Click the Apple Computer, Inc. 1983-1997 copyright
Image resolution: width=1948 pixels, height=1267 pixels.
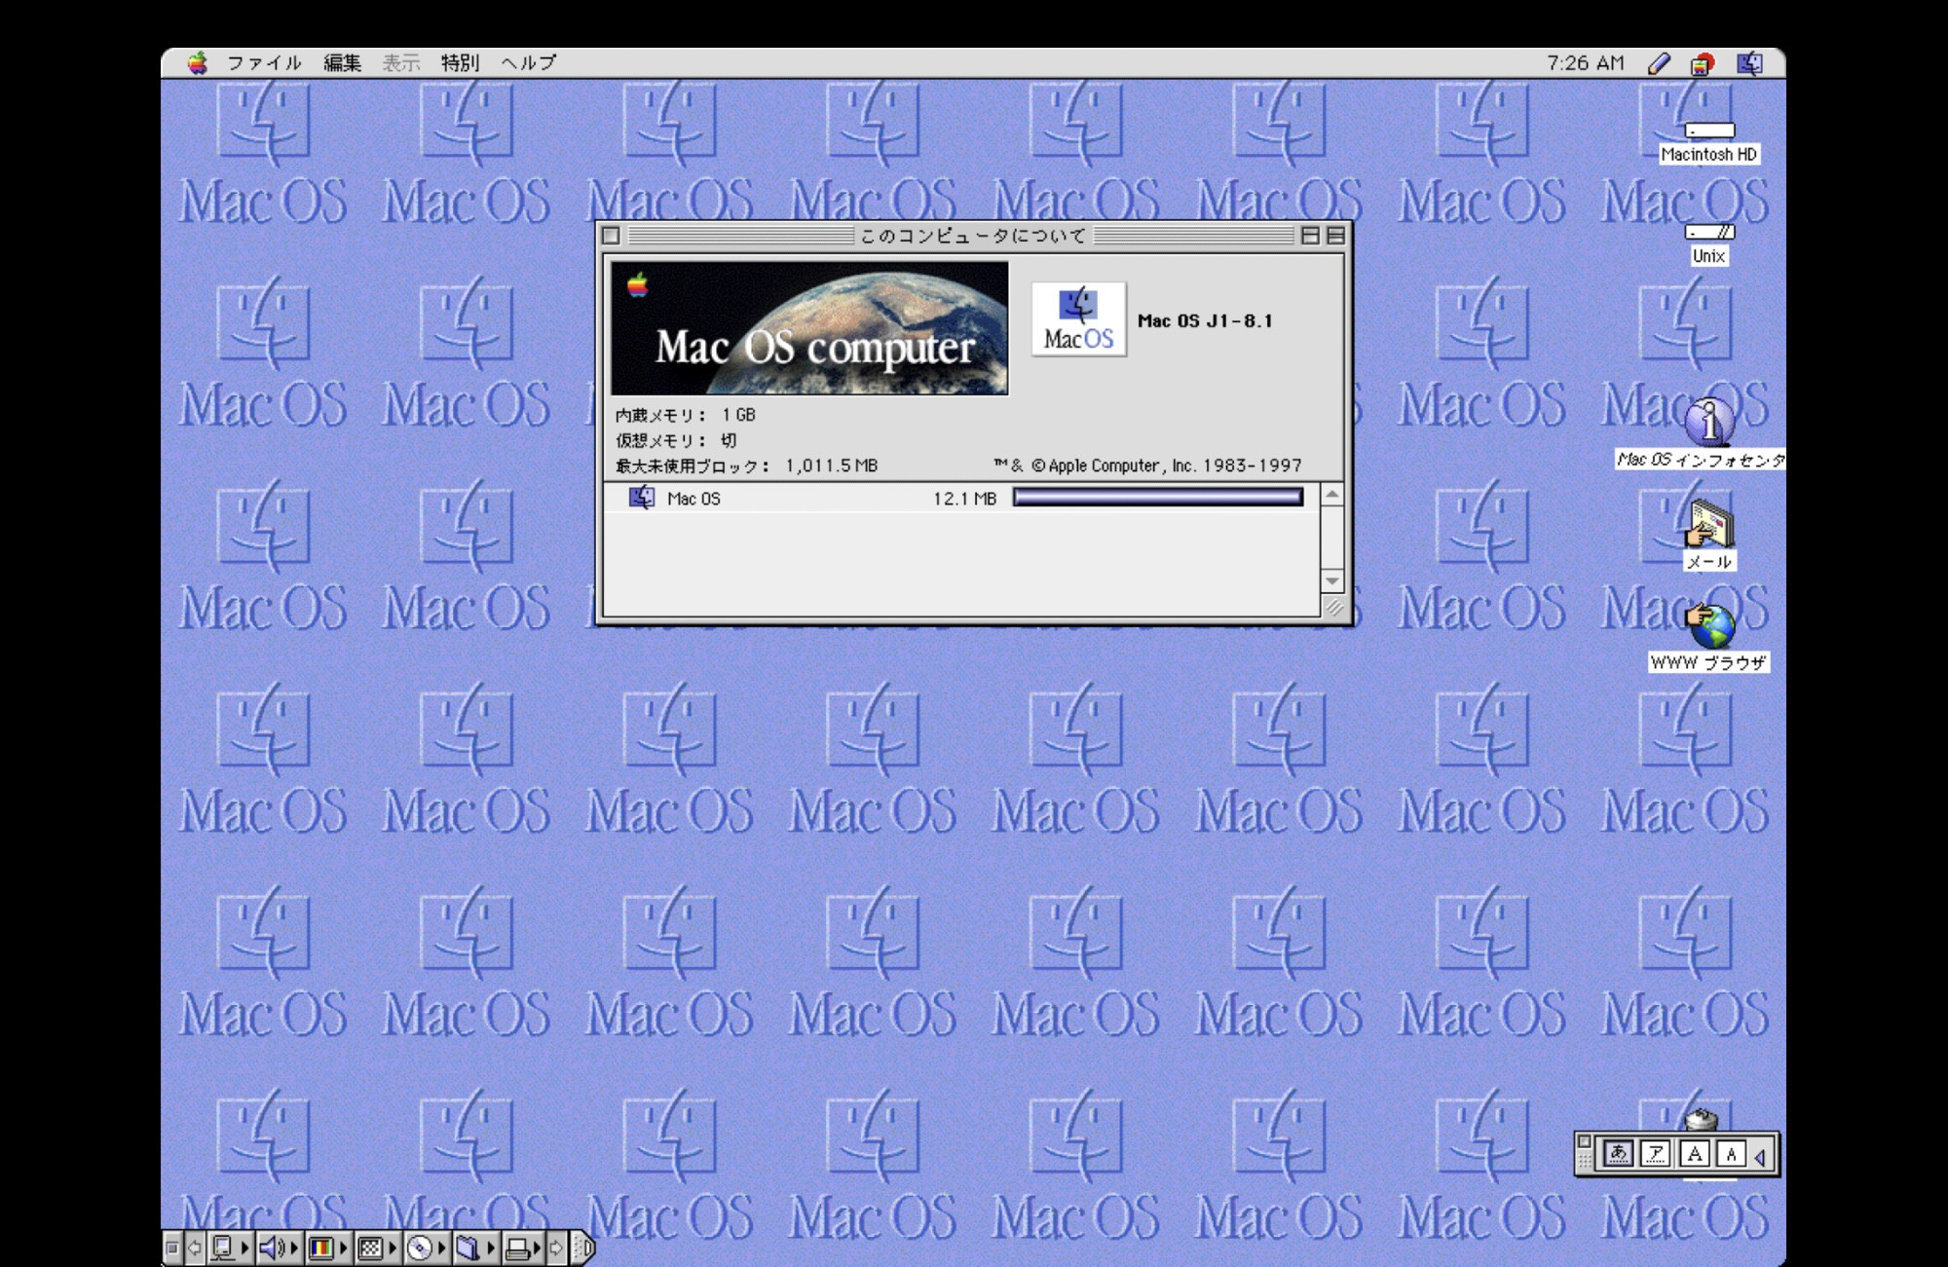[1148, 466]
